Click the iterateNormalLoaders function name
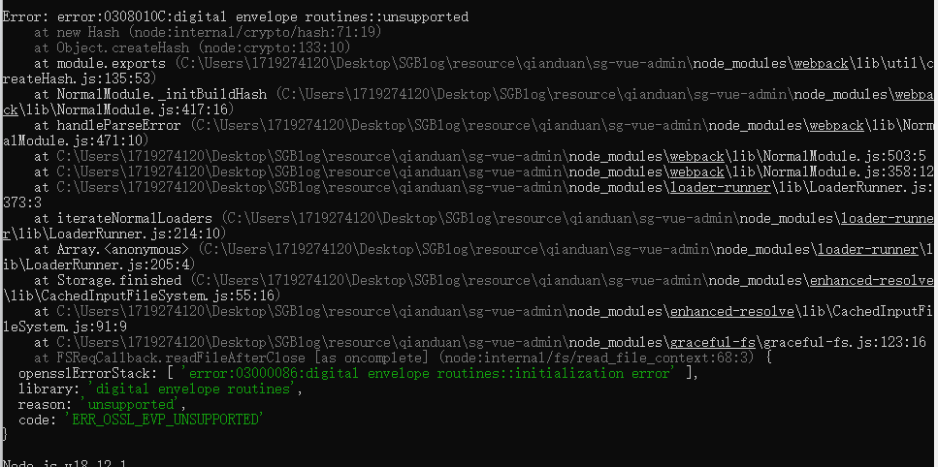 pyautogui.click(x=135, y=219)
